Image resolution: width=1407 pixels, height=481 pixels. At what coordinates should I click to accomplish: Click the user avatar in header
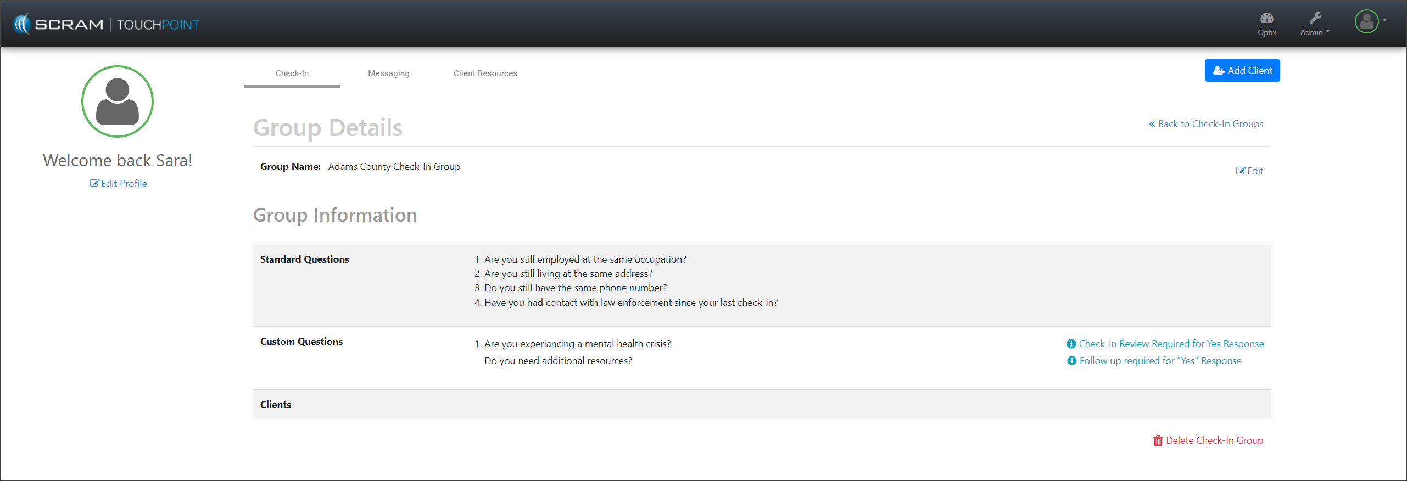pyautogui.click(x=1366, y=22)
